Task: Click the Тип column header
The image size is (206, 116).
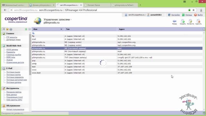Action: tap(90, 29)
